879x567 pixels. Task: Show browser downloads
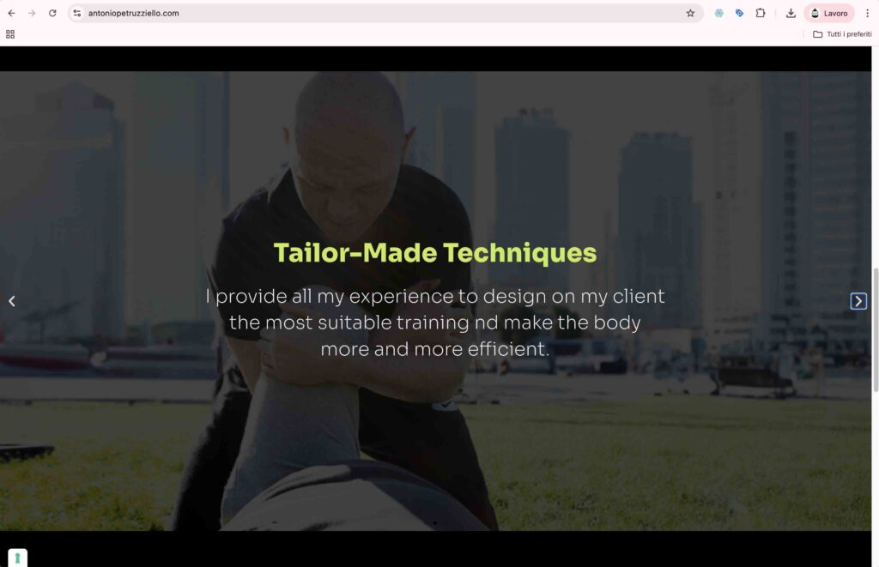791,13
